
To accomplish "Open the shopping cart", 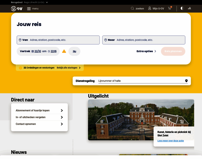I will coord(170,8).
